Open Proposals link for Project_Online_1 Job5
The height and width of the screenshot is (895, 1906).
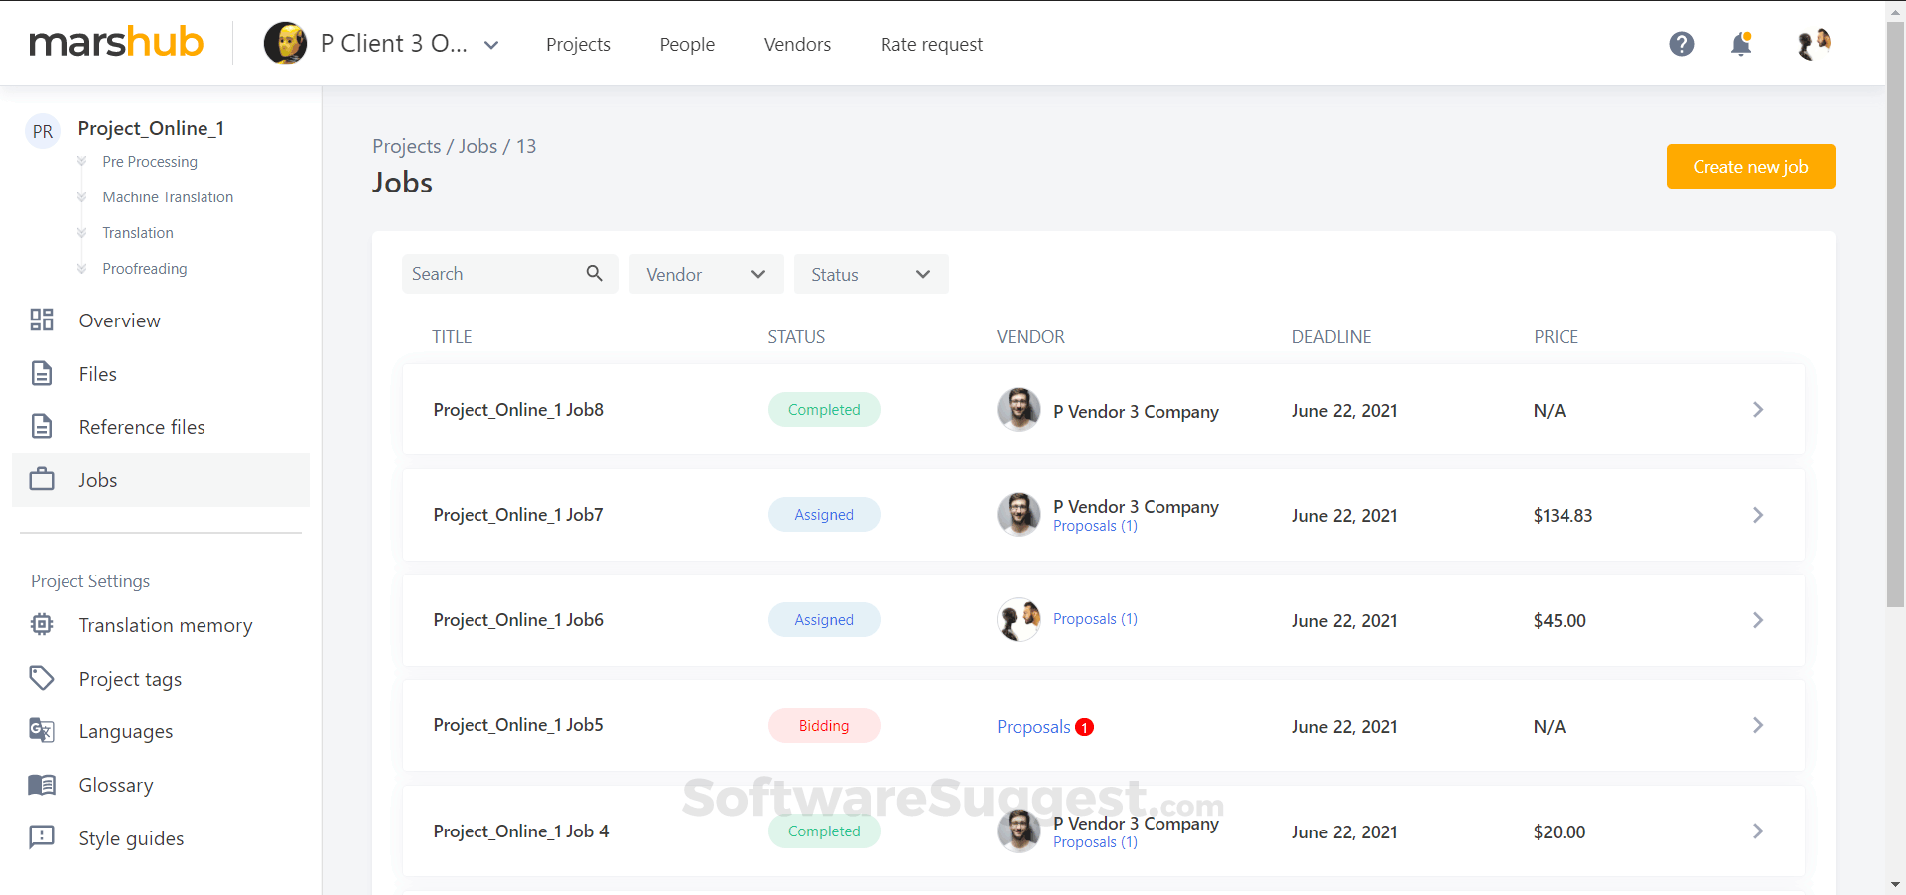(x=1033, y=726)
